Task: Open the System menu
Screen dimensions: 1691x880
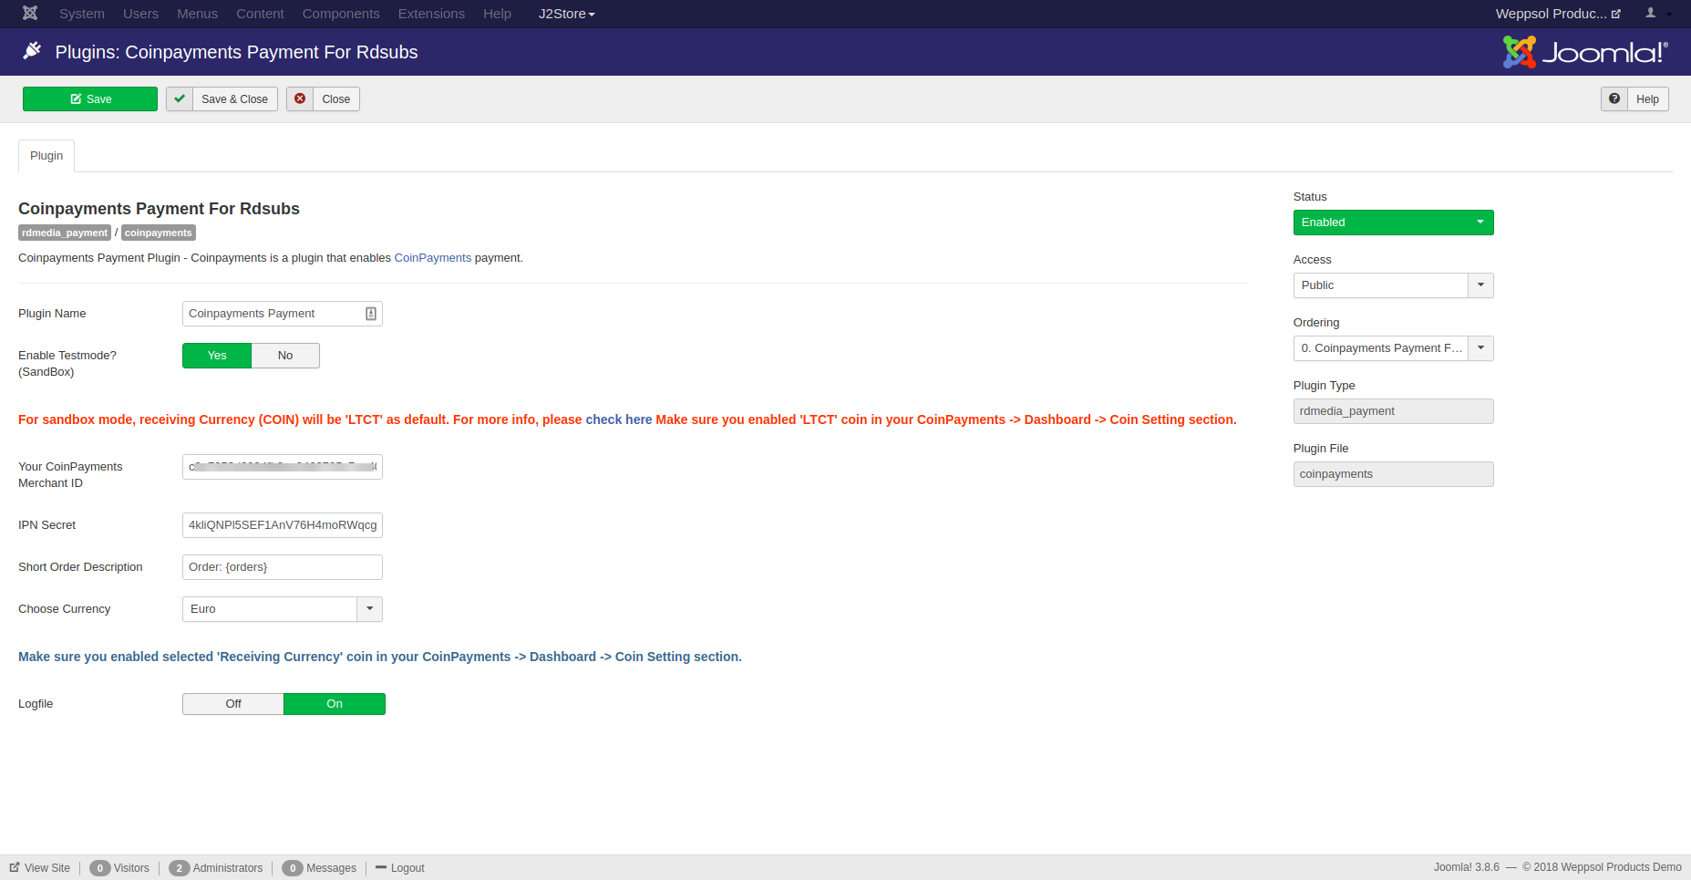Action: coord(82,14)
